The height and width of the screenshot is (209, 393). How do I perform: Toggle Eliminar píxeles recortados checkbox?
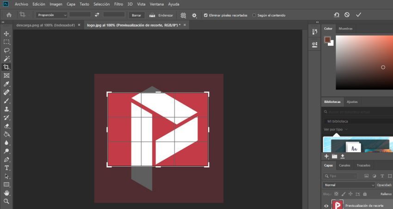click(x=206, y=15)
